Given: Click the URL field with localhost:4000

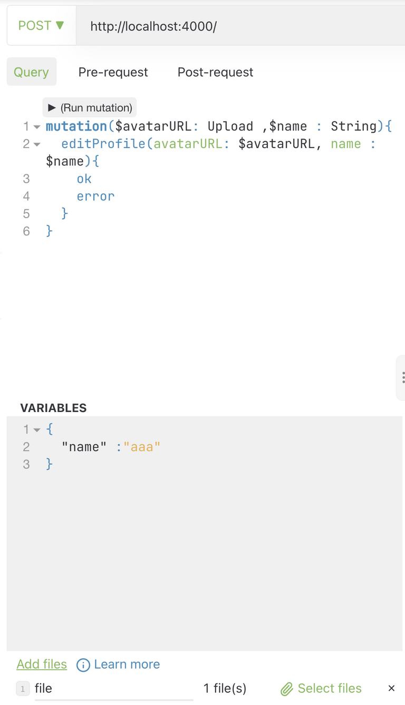Looking at the screenshot, I should point(240,26).
